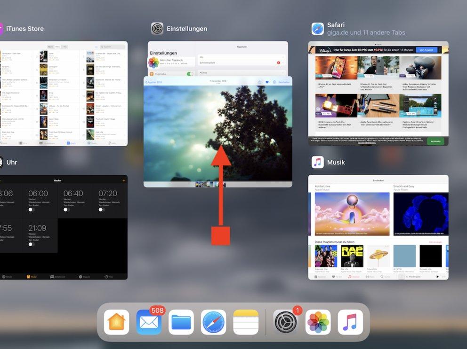467x349 pixels.
Task: Tap the red Softwareupdate badge in Einstellungen
Action: pos(279,63)
